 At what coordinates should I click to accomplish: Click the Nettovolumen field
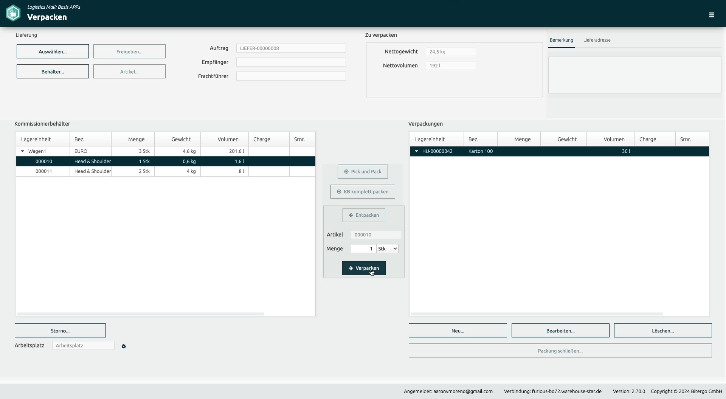click(451, 65)
